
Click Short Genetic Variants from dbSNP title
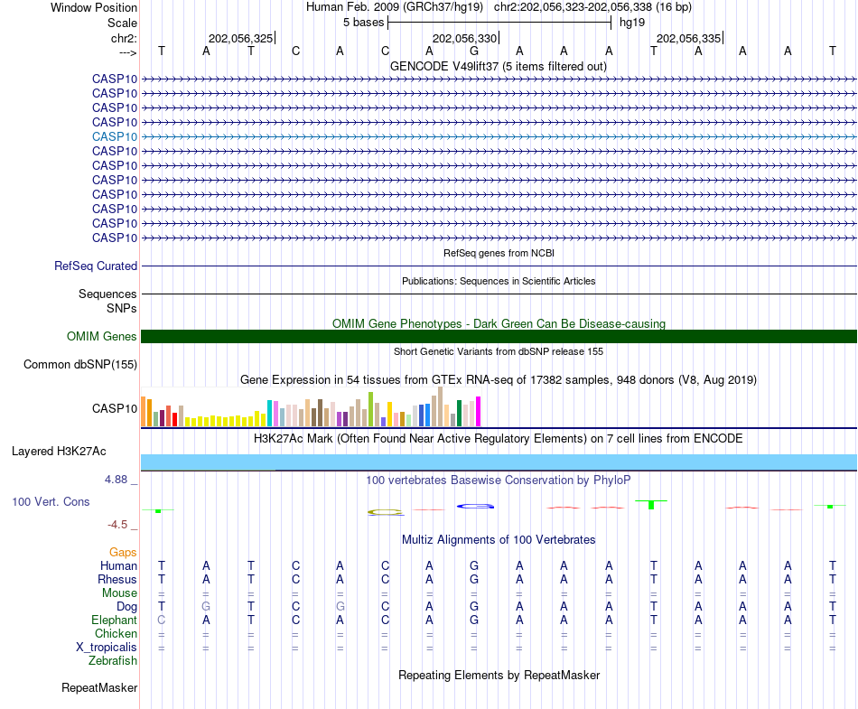point(499,351)
